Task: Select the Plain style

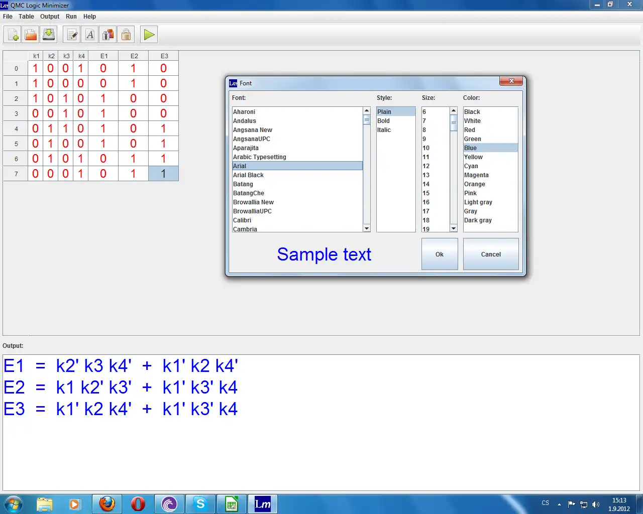Action: pyautogui.click(x=396, y=112)
